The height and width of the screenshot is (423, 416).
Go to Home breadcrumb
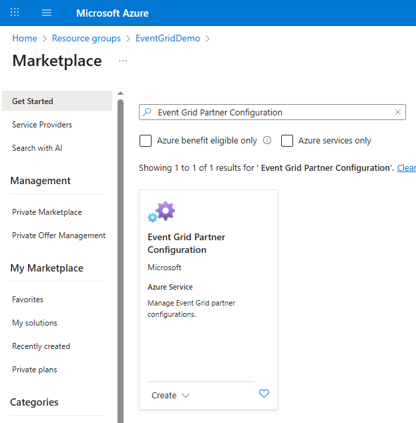[x=25, y=38]
